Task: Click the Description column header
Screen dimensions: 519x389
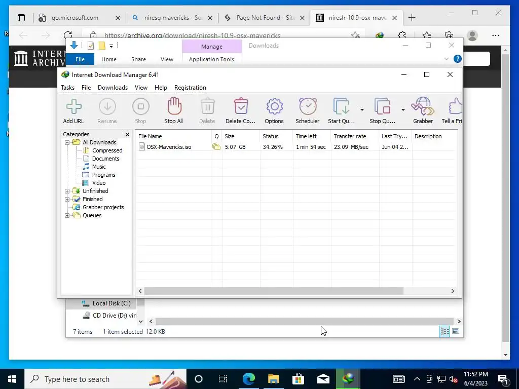Action: [x=434, y=136]
